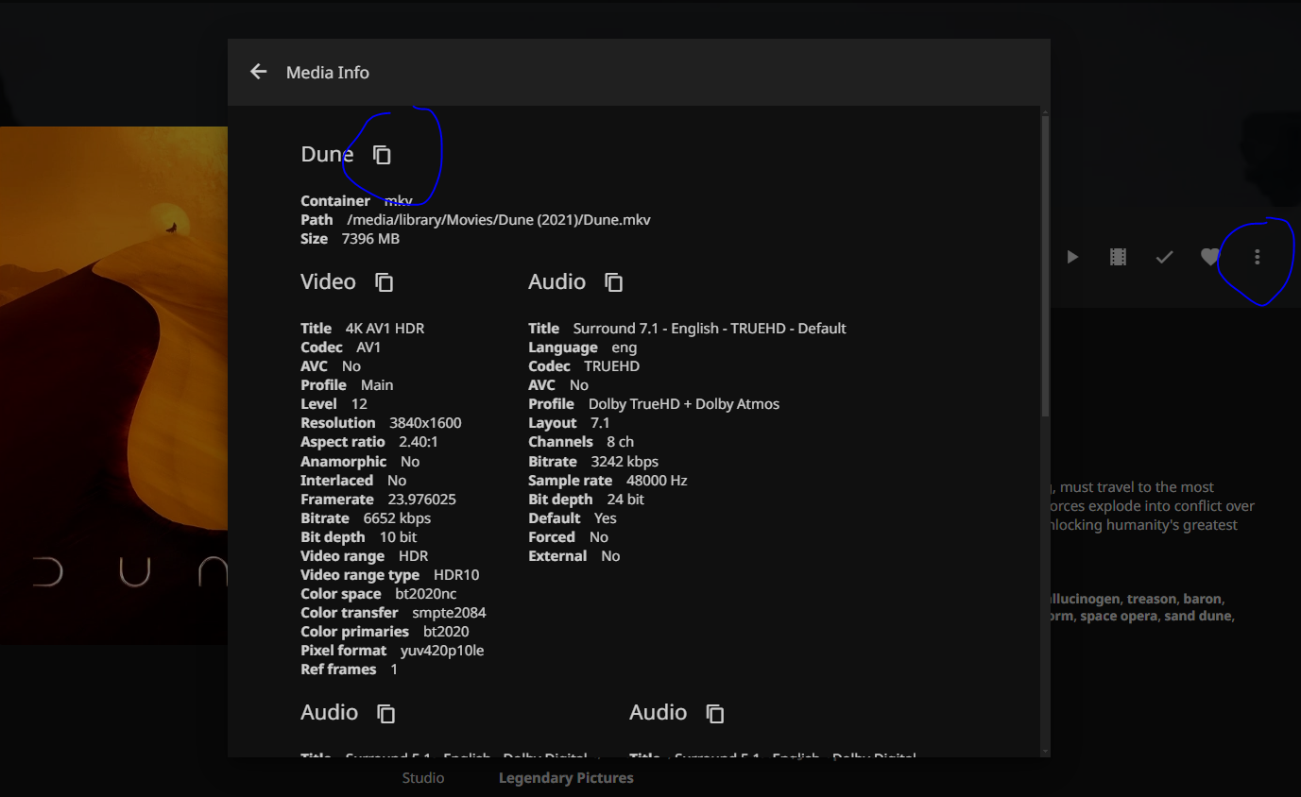1301x797 pixels.
Task: Copy the TrueHD Audio stream details
Action: 614,282
